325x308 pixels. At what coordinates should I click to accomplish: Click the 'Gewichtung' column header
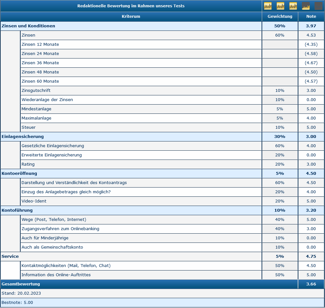pos(280,17)
